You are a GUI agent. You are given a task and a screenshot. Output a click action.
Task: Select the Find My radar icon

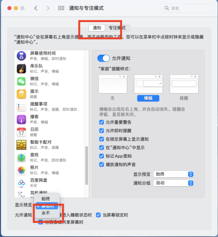pos(21,157)
